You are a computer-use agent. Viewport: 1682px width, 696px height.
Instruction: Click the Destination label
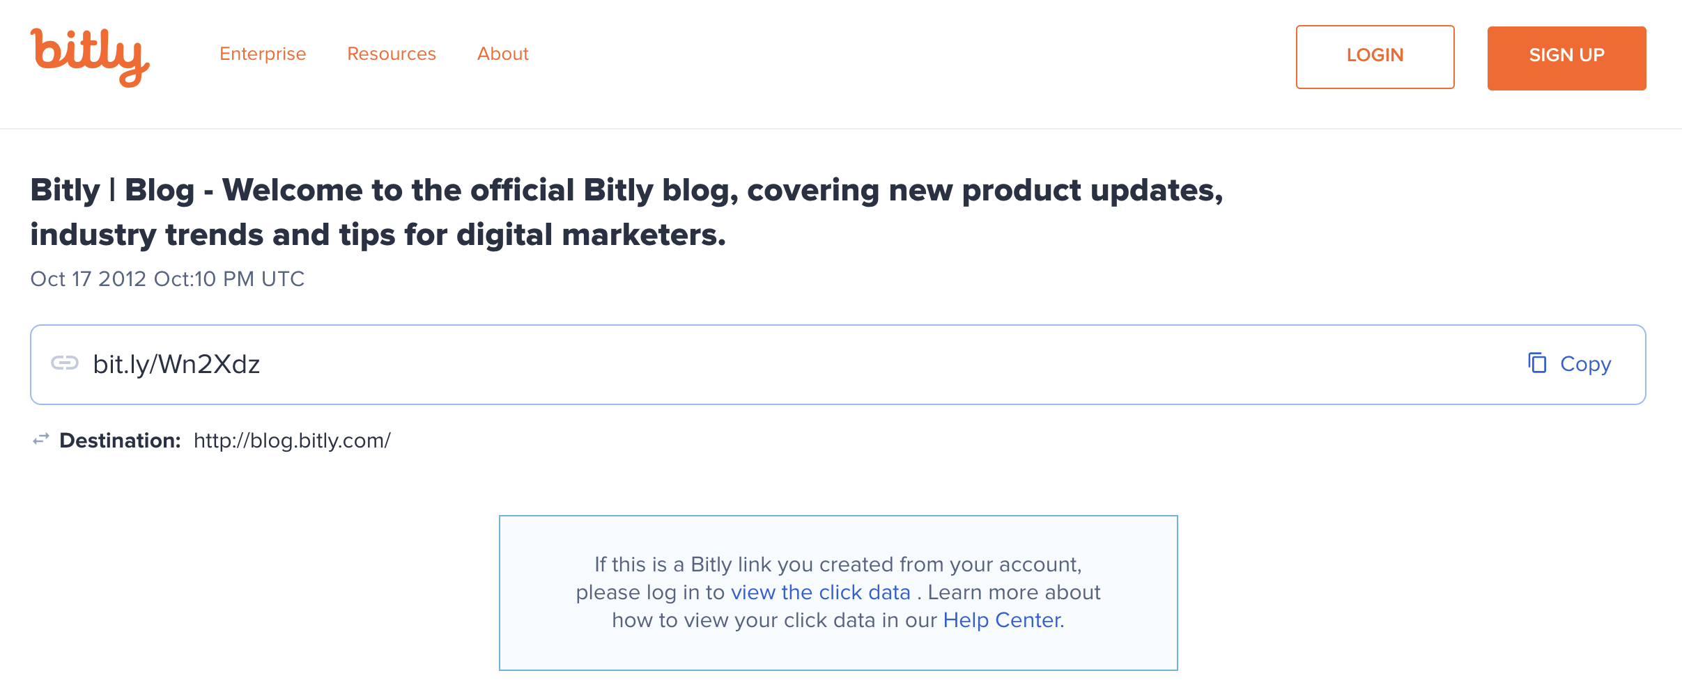(x=120, y=441)
